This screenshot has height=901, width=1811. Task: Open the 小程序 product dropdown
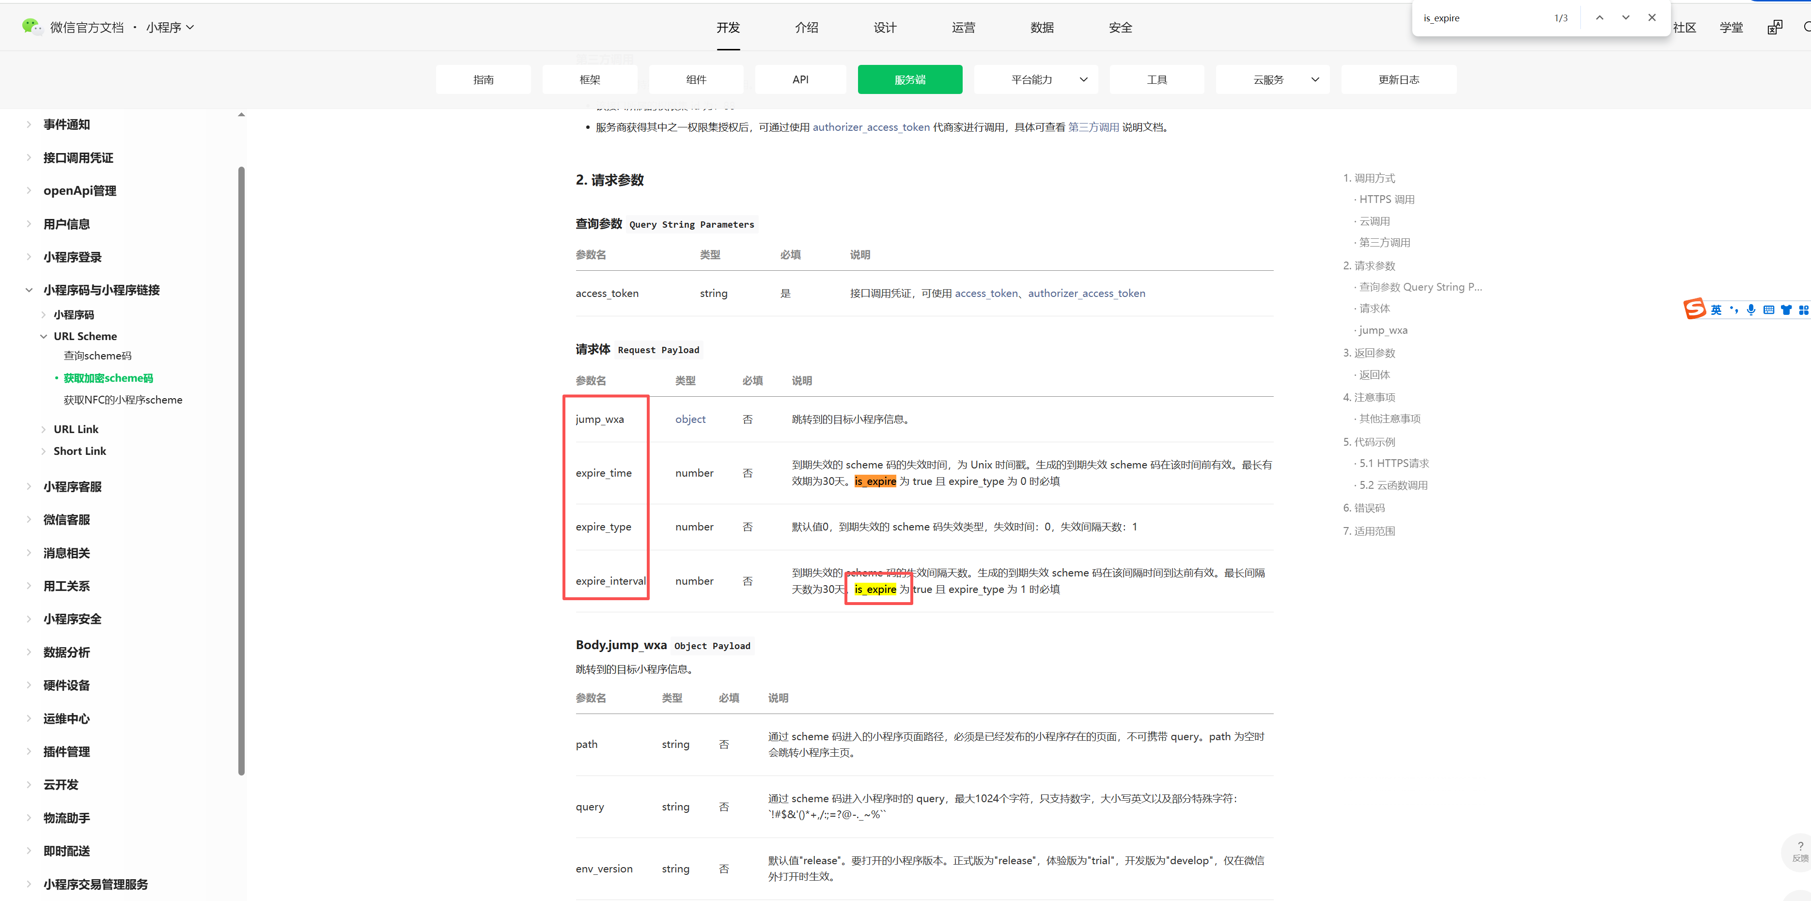click(170, 28)
